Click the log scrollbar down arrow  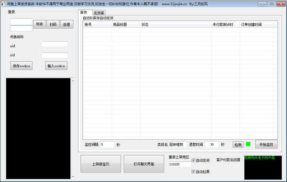pyautogui.click(x=73, y=177)
